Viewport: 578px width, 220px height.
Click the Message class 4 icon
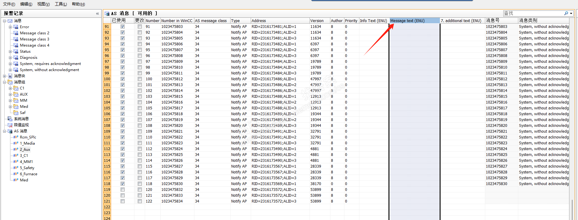(x=16, y=45)
